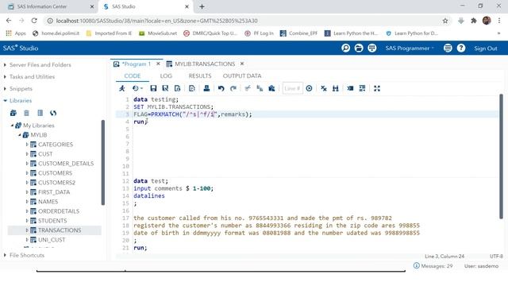Expand the Tasks and Utilities section
This screenshot has height=286, width=508.
[x=6, y=77]
